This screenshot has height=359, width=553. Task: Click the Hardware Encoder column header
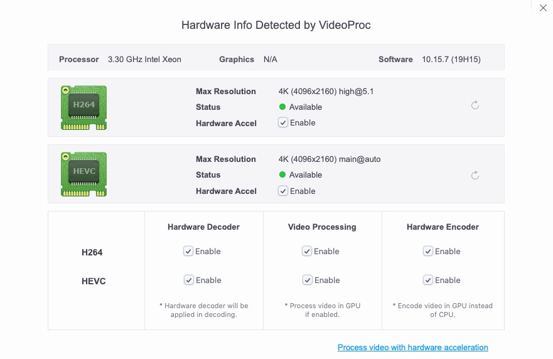pos(443,227)
